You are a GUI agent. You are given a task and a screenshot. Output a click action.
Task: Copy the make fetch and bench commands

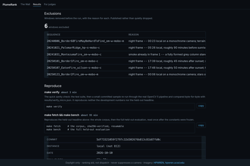click(201, 125)
